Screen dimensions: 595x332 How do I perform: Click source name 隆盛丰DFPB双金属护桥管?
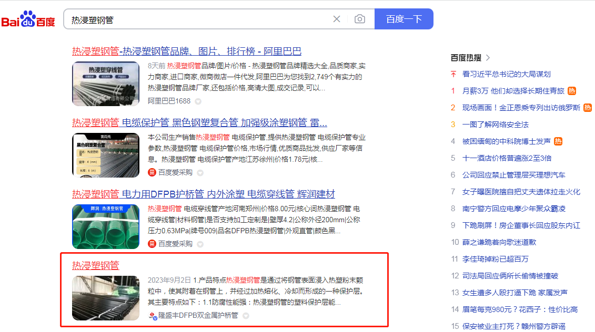pyautogui.click(x=198, y=315)
